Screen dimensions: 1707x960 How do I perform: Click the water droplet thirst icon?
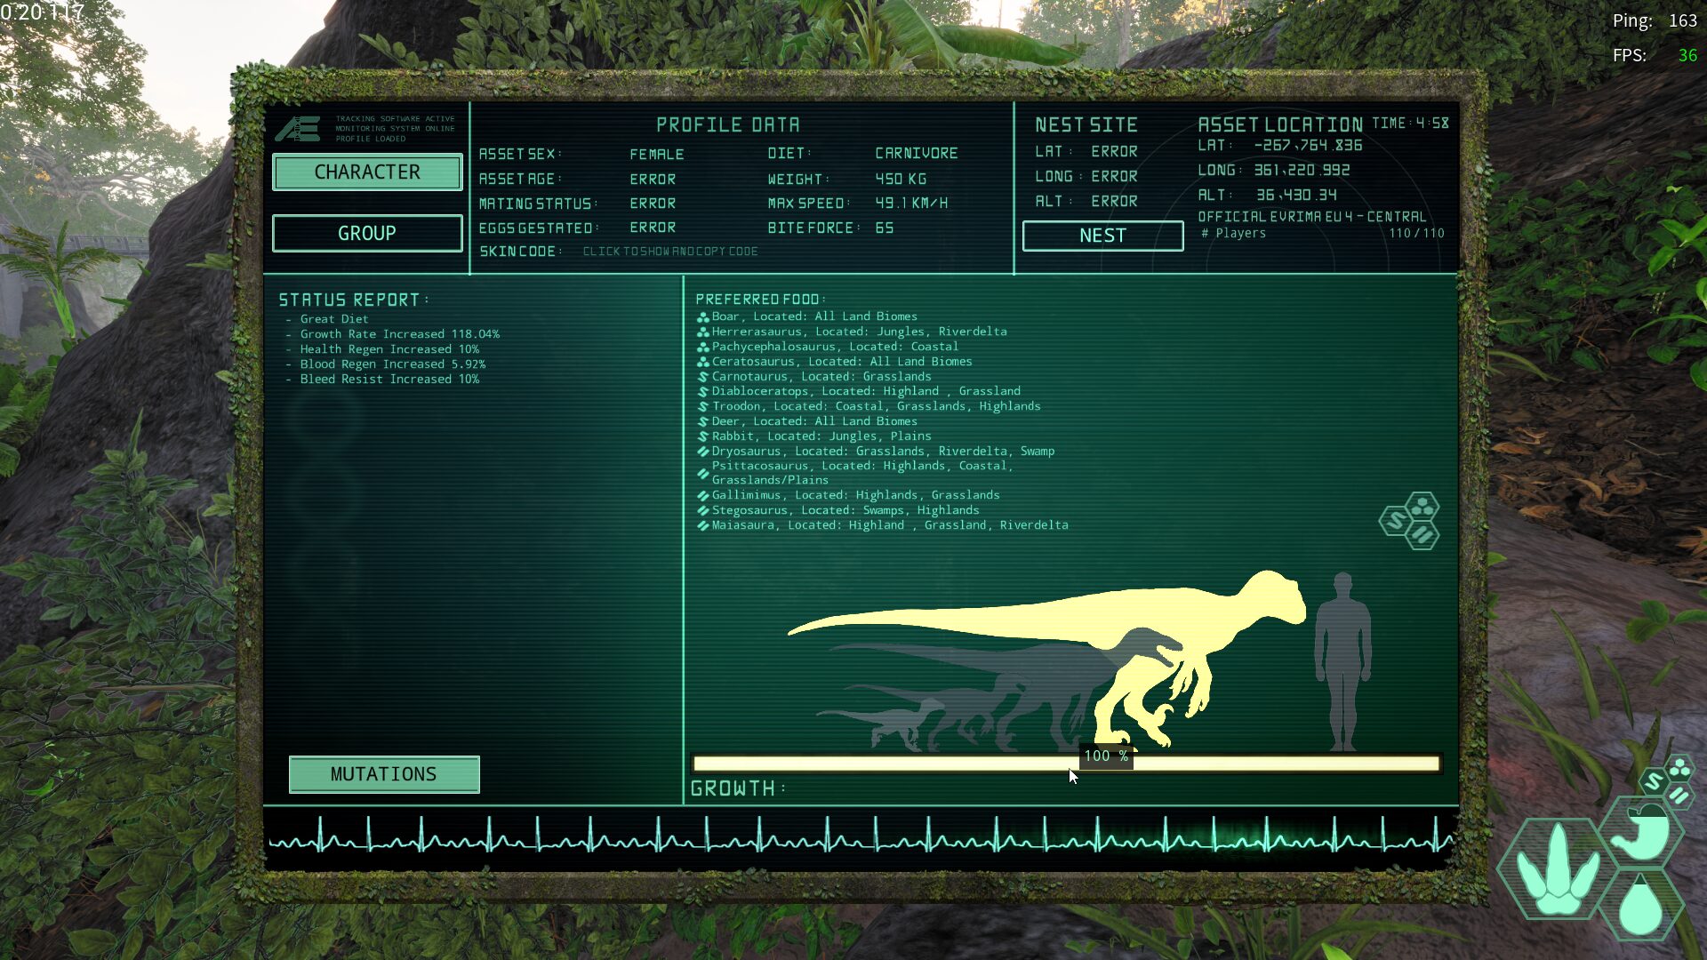coord(1640,906)
